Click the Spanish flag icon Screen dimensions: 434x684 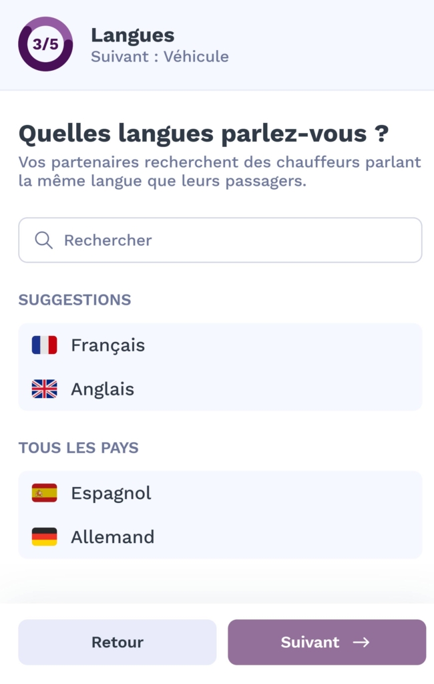click(x=44, y=493)
